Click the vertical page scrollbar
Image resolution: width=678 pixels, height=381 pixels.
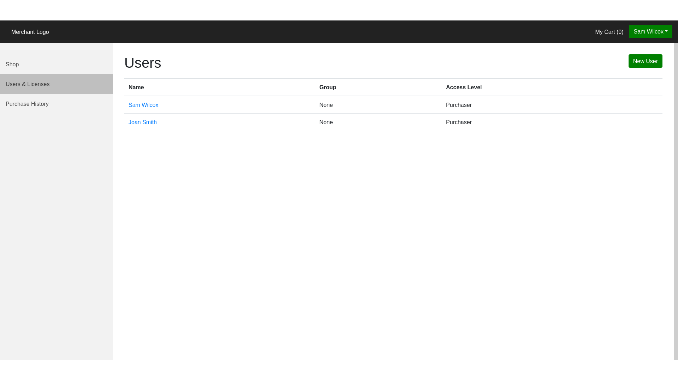click(676, 201)
